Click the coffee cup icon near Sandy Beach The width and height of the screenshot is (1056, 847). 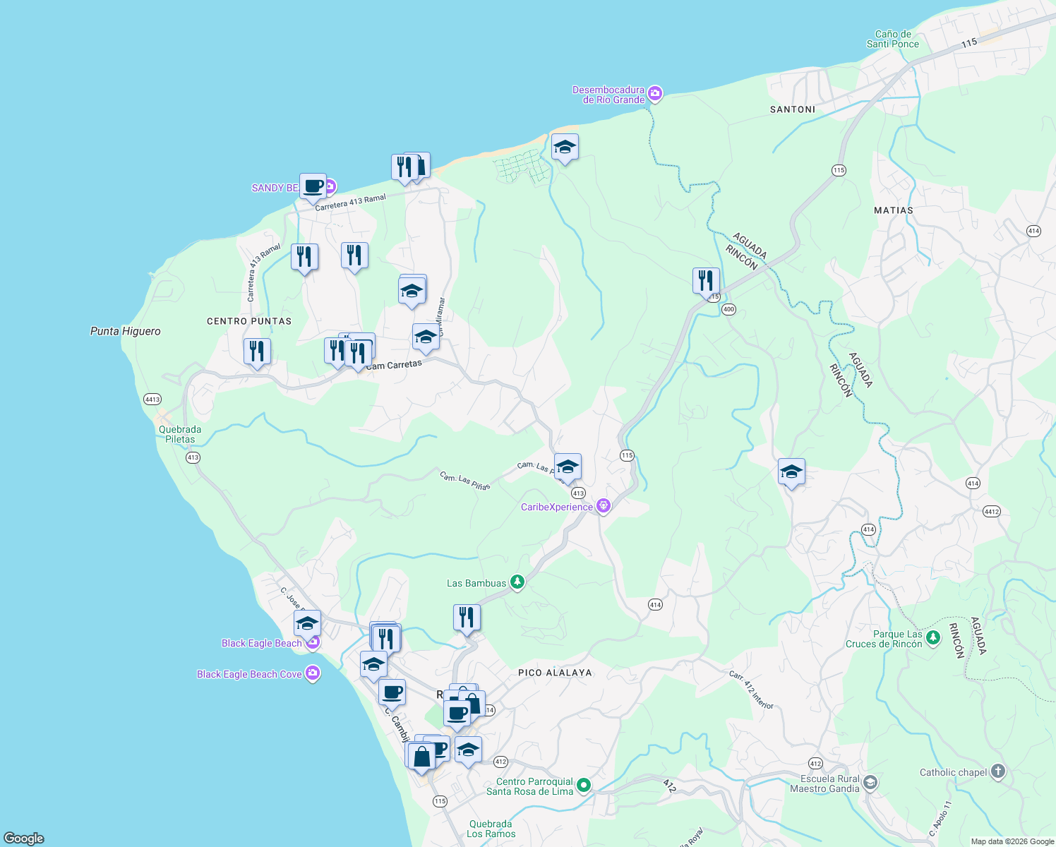313,186
